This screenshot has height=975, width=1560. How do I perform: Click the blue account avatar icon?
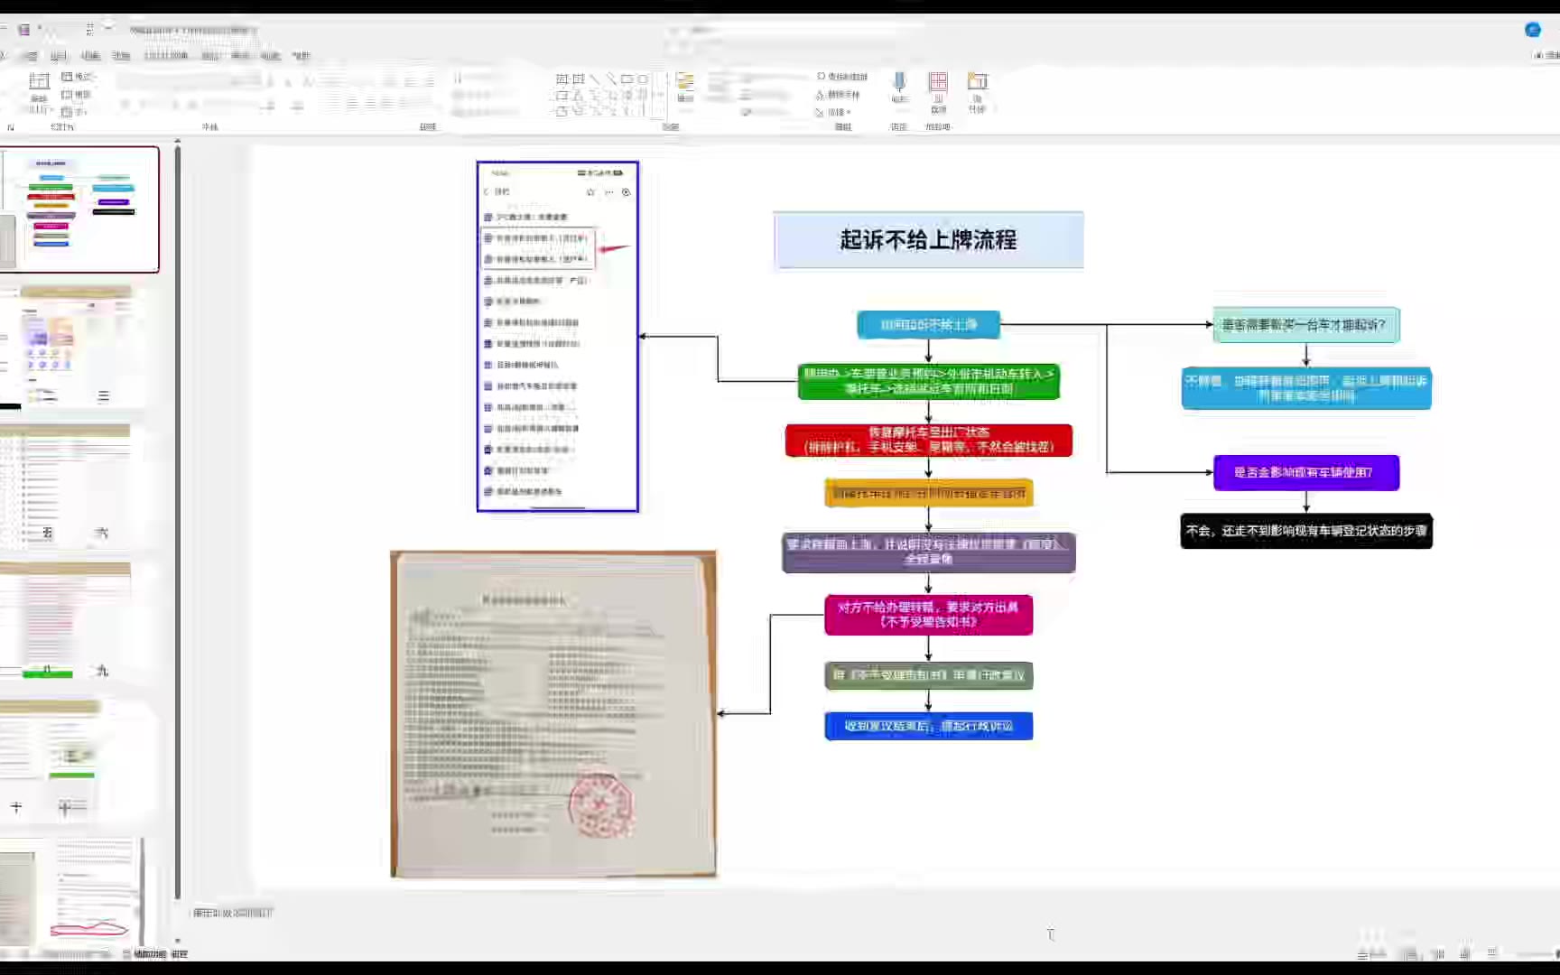click(1532, 30)
